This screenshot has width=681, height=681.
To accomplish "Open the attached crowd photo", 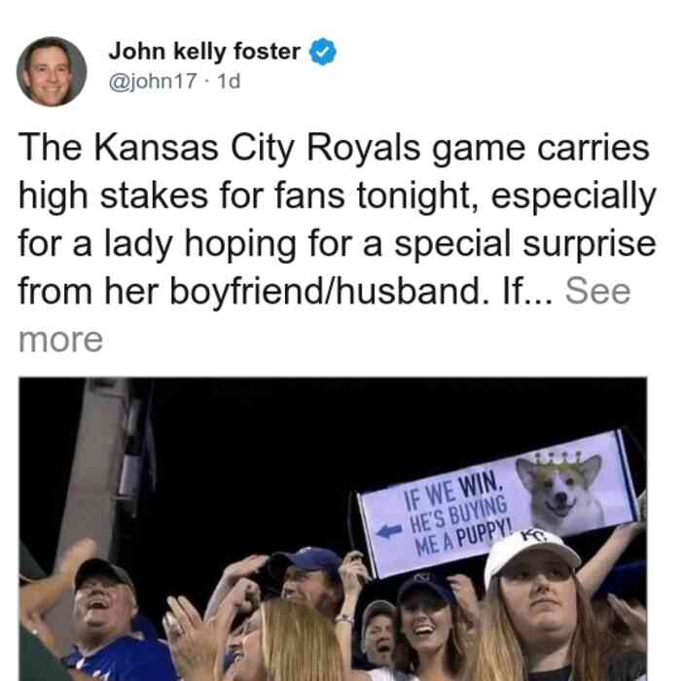I will (x=333, y=529).
